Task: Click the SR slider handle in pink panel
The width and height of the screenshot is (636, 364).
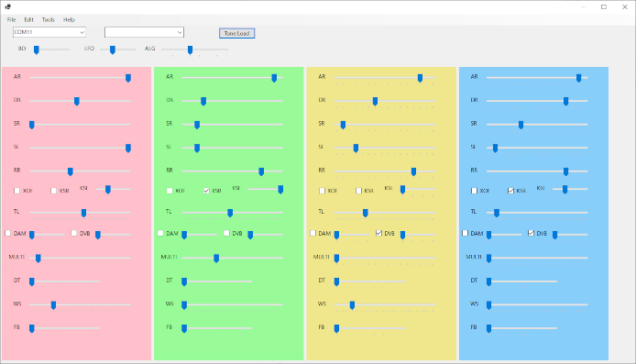Action: pyautogui.click(x=32, y=125)
